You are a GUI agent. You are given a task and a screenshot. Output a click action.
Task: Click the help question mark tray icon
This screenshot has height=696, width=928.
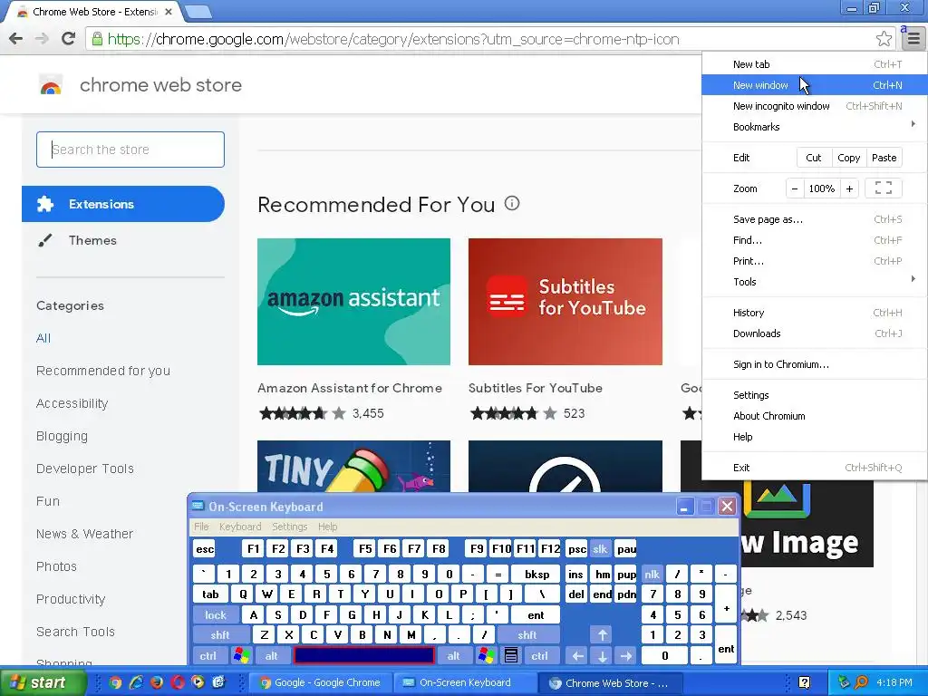click(x=805, y=682)
